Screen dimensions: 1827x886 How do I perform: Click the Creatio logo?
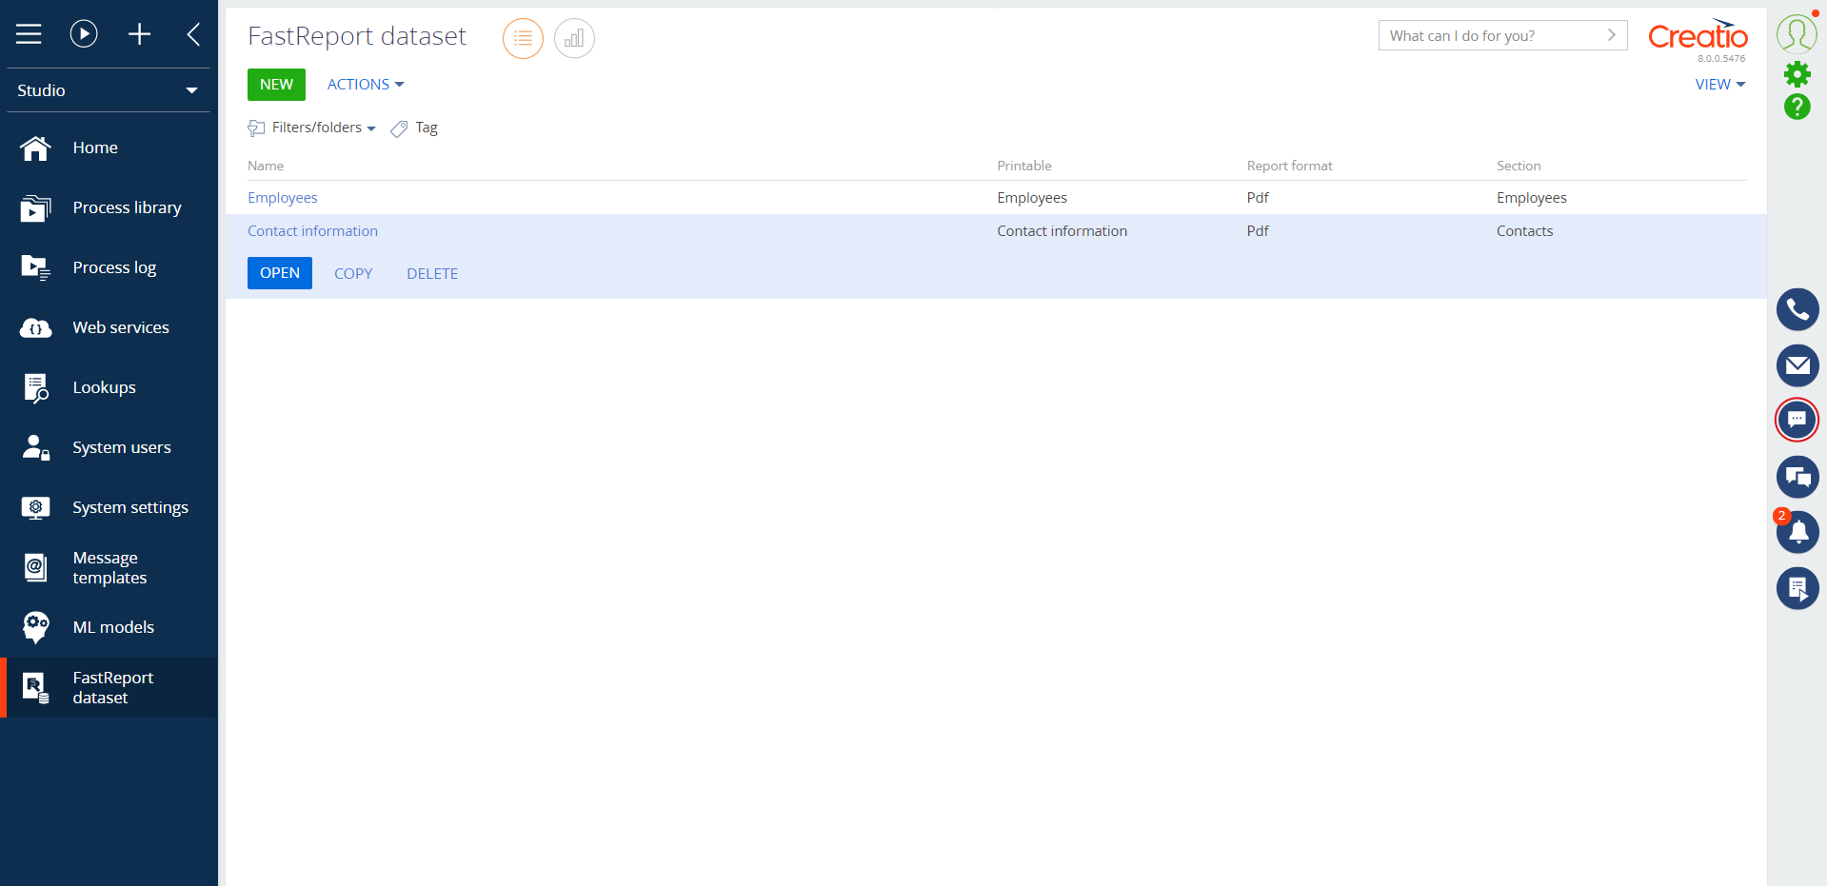tap(1698, 36)
